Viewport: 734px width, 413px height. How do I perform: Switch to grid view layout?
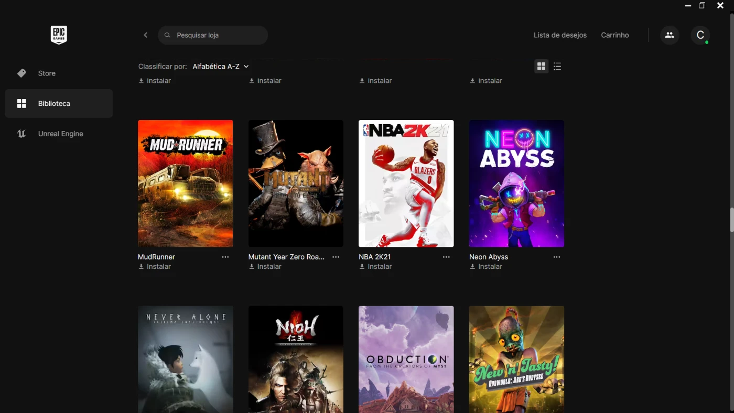(x=542, y=67)
